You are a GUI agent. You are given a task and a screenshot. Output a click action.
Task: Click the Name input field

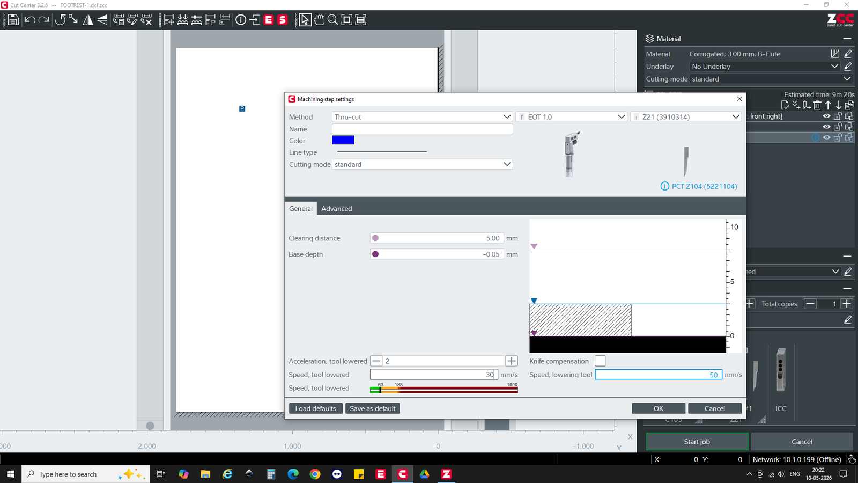point(423,129)
